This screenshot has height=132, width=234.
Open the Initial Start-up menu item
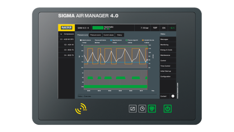pyautogui.click(x=168, y=71)
